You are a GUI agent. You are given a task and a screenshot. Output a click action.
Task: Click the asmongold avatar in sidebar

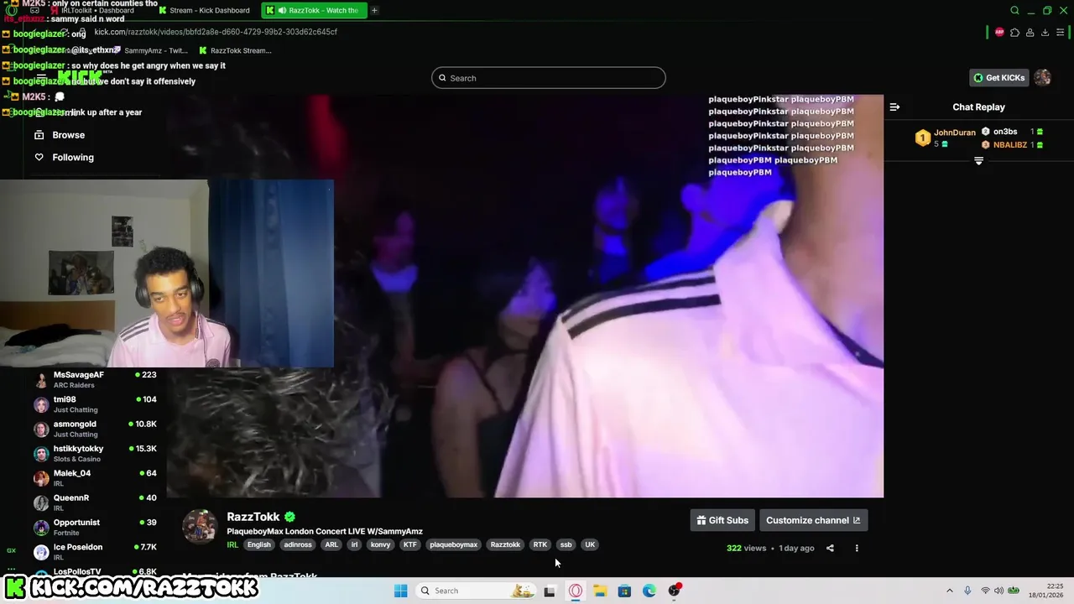tap(41, 430)
